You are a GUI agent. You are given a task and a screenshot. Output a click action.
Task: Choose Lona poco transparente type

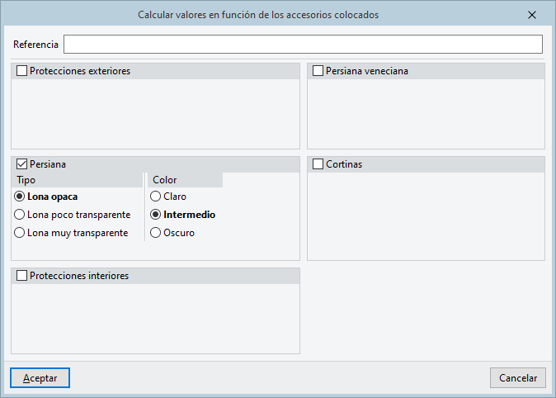pyautogui.click(x=20, y=215)
